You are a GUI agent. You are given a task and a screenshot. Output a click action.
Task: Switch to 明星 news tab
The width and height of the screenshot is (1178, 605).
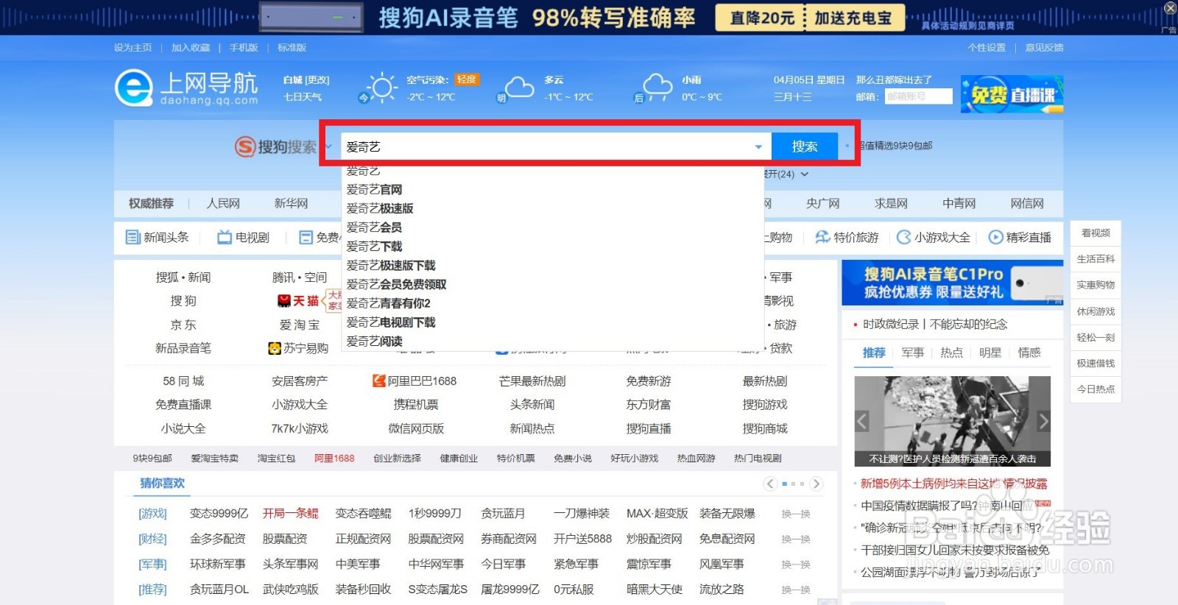coord(990,353)
